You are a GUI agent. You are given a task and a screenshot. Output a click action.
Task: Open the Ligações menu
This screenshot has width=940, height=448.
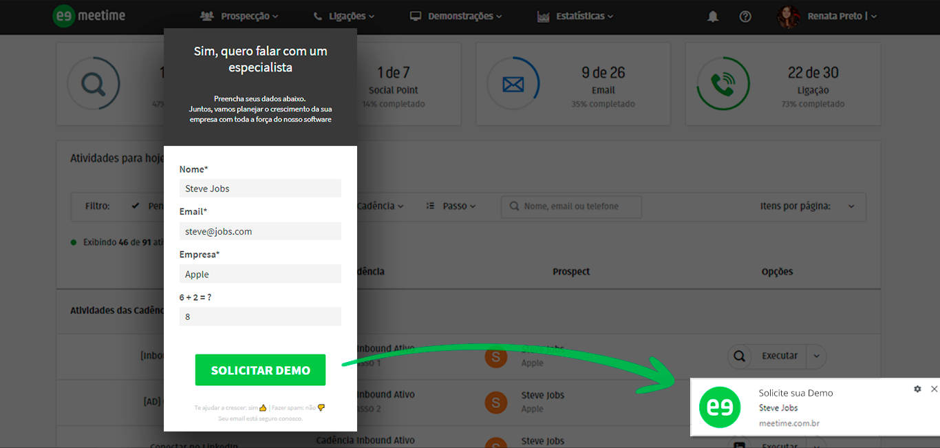click(x=343, y=17)
